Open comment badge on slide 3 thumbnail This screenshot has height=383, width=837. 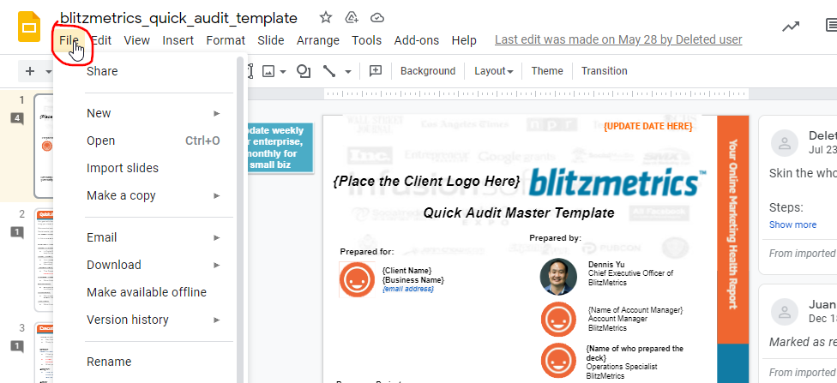(x=18, y=346)
